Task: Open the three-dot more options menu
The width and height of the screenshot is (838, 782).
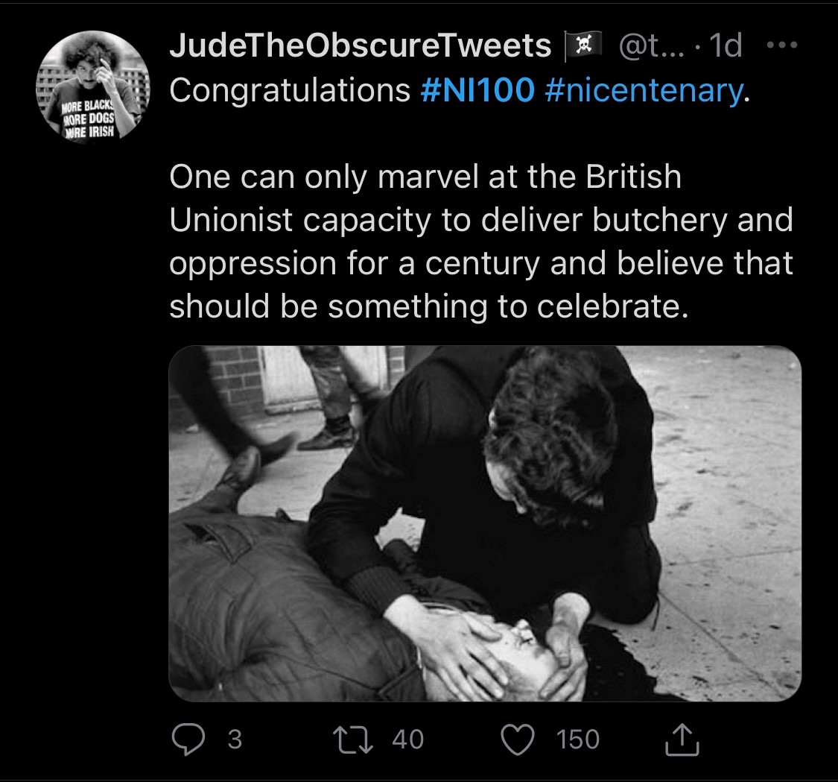Action: coord(781,46)
